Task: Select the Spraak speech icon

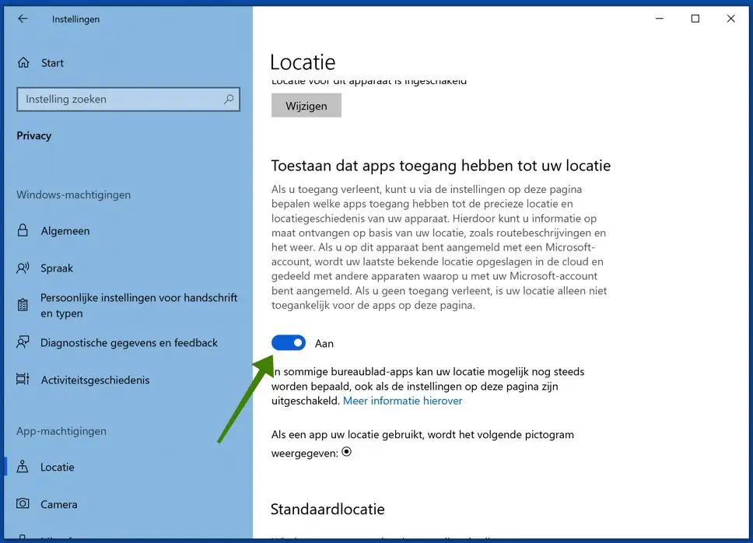Action: [23, 268]
